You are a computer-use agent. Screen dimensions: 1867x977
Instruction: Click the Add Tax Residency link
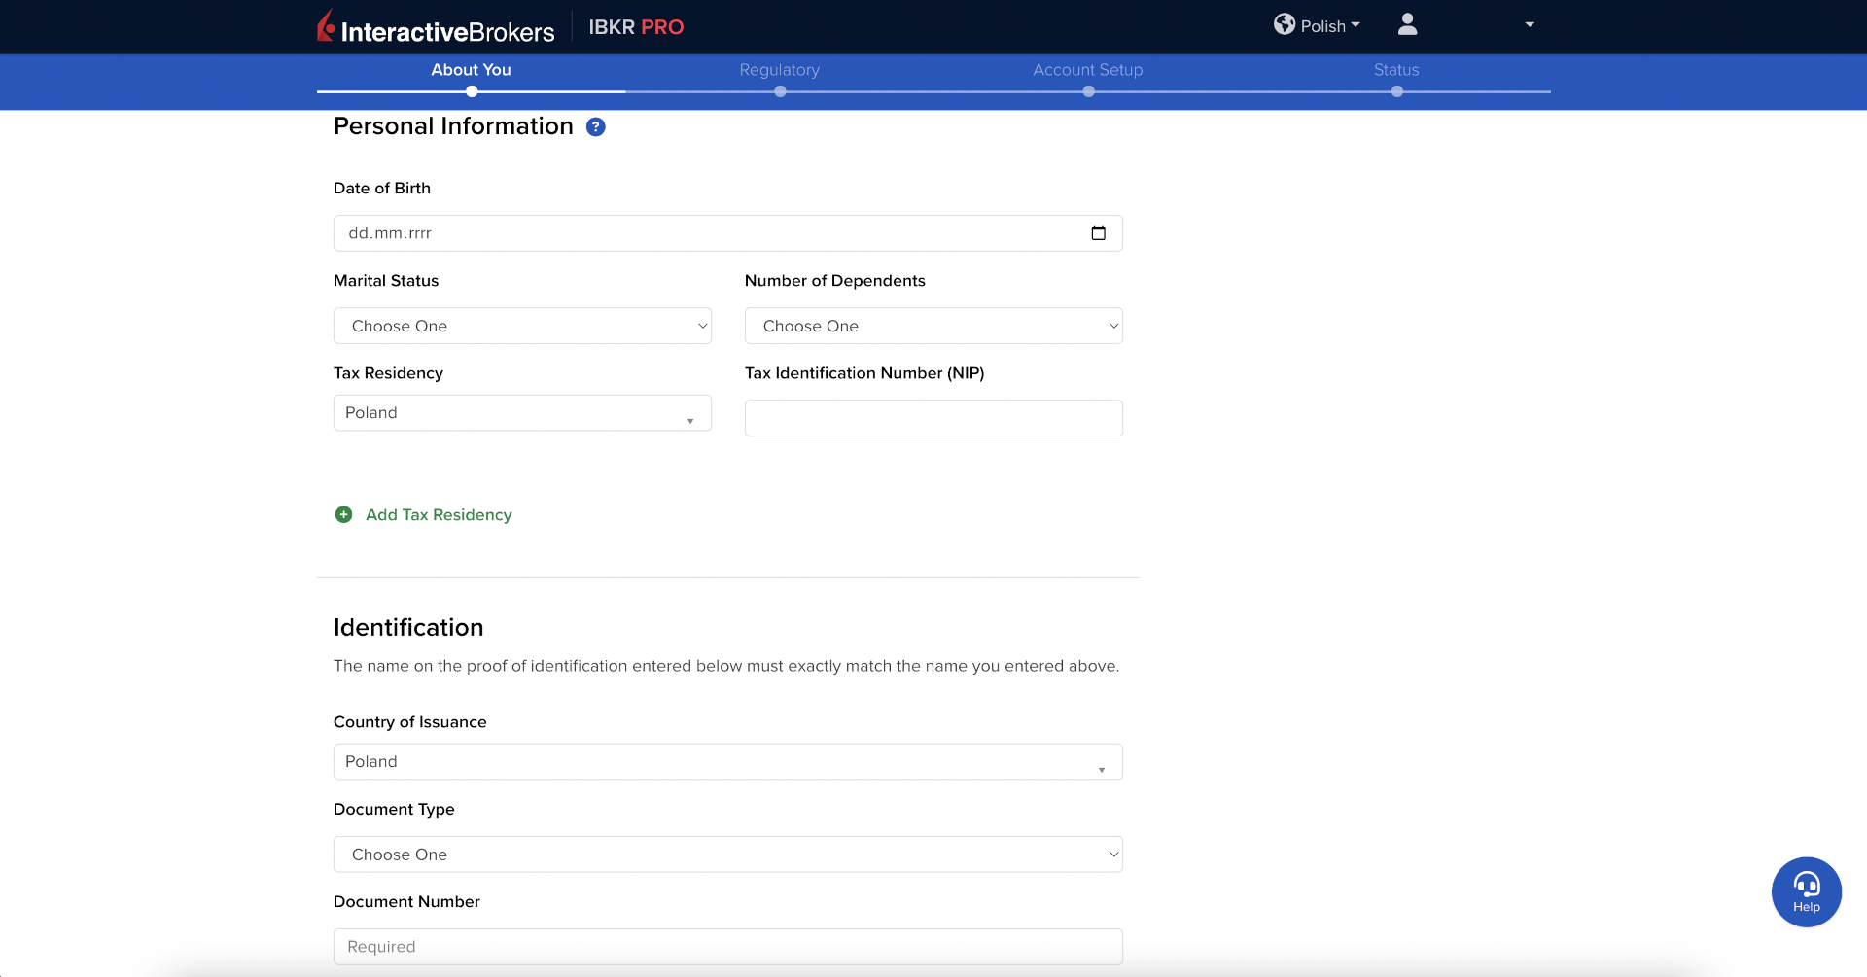click(439, 515)
